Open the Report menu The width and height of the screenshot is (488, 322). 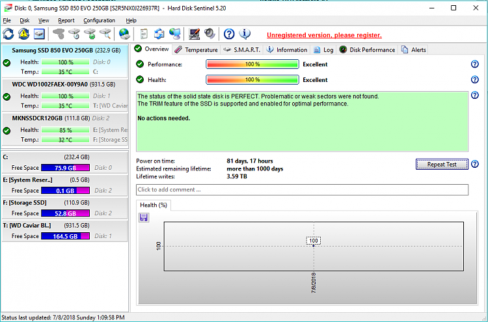tap(66, 20)
